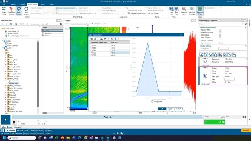Viewport: 251px width, 141px height.
Task: Switch to the Home ribbon tab
Action: (x=13, y=5)
